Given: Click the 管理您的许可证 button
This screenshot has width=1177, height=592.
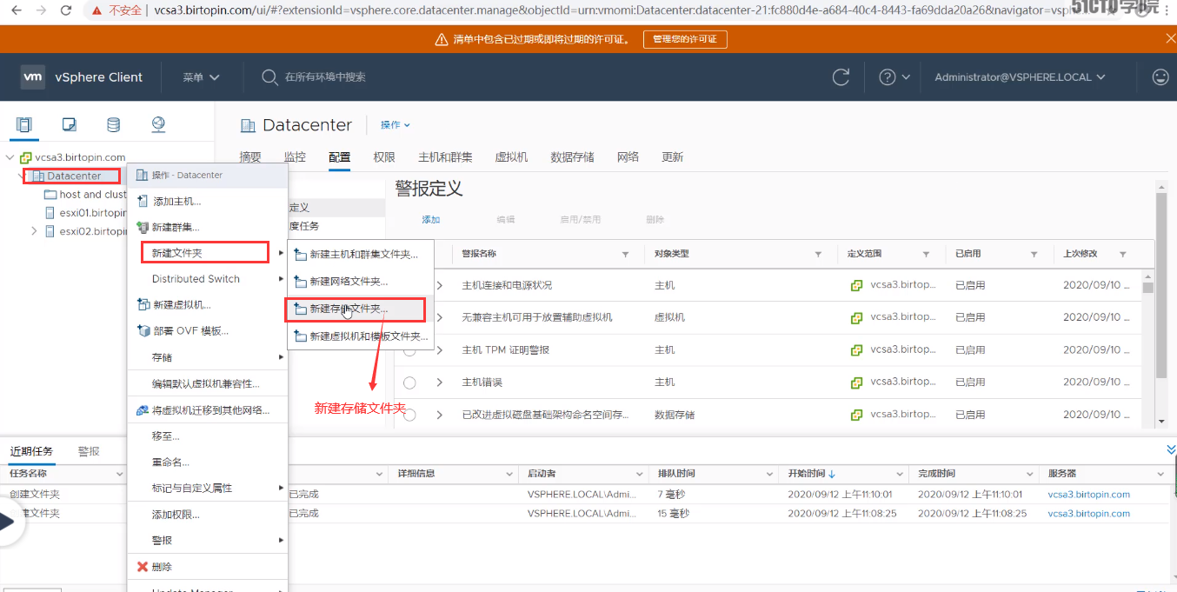Looking at the screenshot, I should pyautogui.click(x=685, y=39).
